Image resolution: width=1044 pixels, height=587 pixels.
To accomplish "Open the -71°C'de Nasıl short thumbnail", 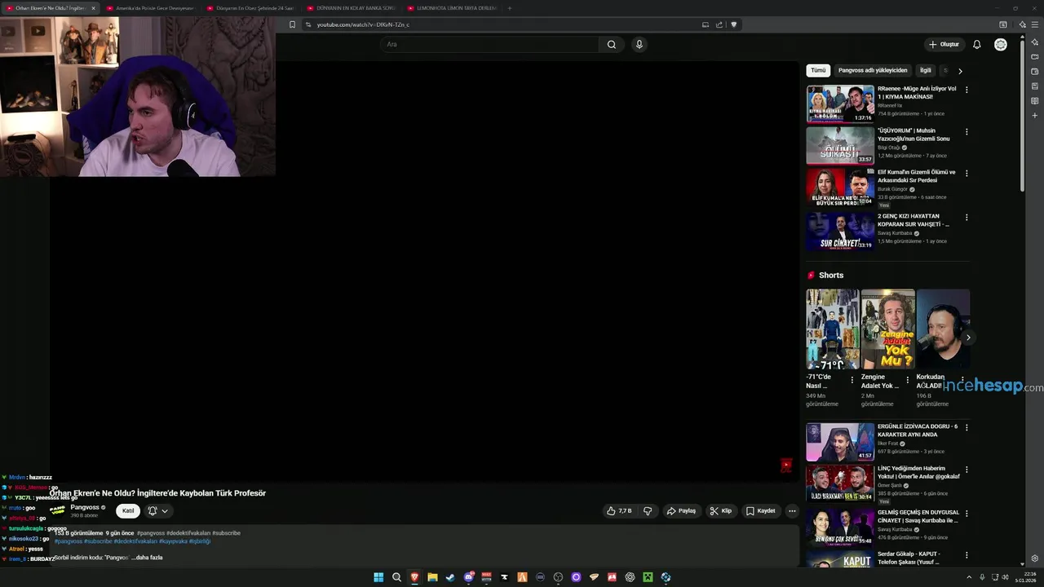I will point(833,329).
